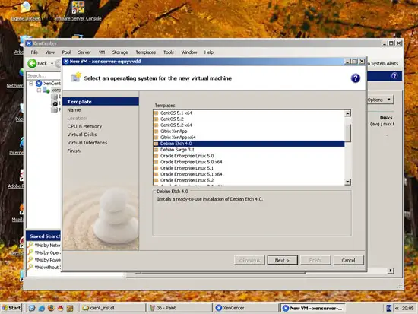This screenshot has height=314, width=418.
Task: Click the Next button
Action: tap(282, 260)
